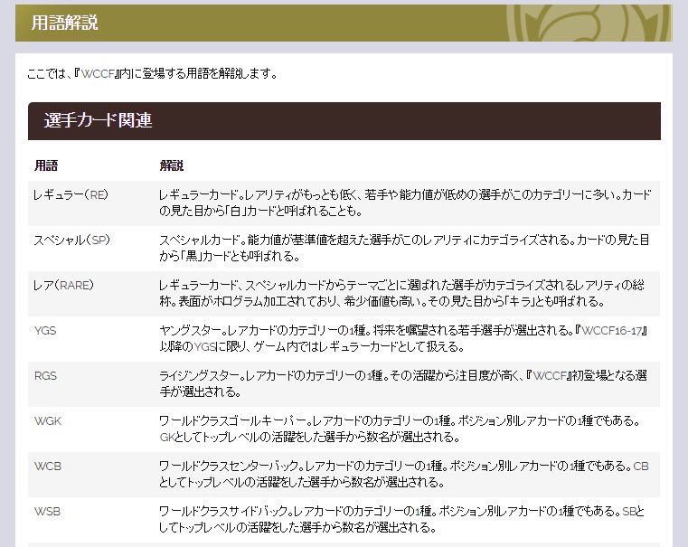Click the YGS link inside 以降のYGSに限り text
The width and height of the screenshot is (688, 547).
[204, 346]
